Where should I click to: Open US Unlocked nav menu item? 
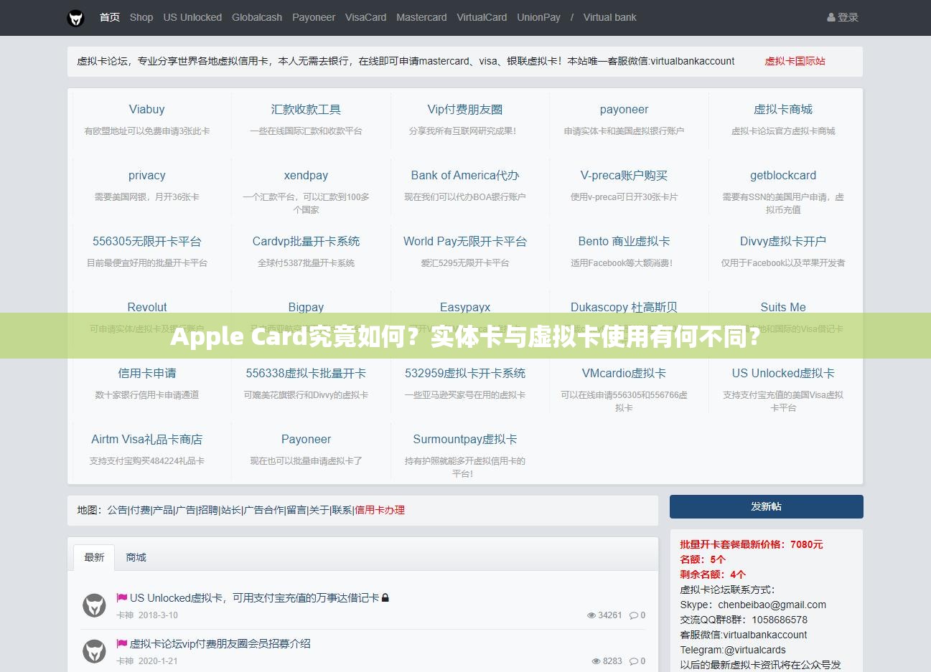tap(192, 17)
